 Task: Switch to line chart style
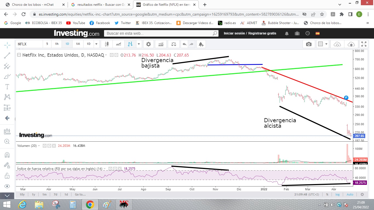coord(119,44)
